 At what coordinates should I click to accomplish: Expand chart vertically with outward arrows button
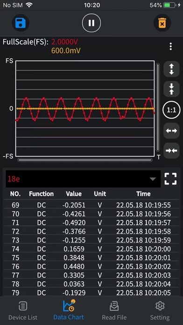171,69
